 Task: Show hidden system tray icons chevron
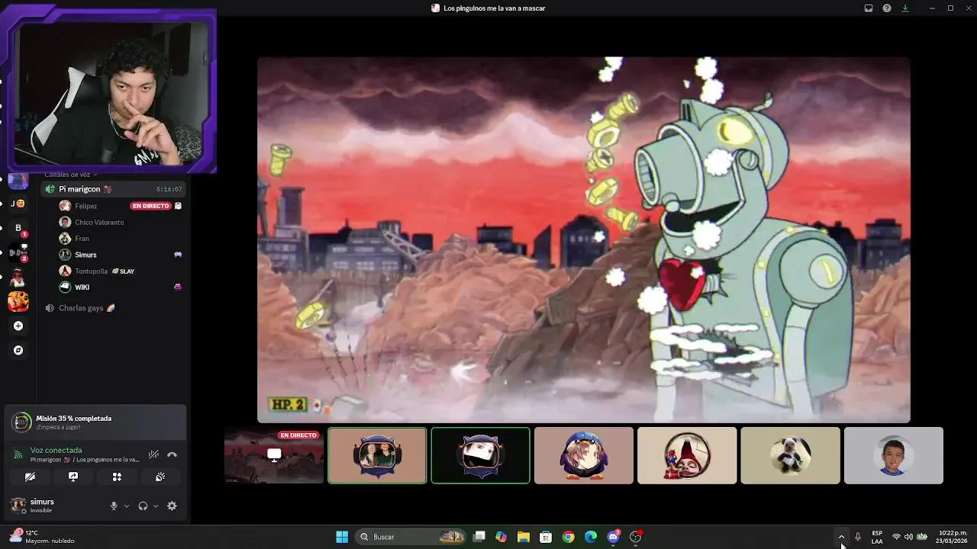(841, 537)
